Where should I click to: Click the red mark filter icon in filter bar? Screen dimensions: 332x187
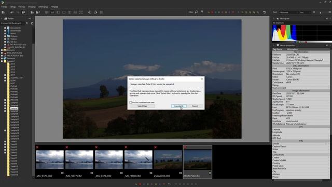[x=212, y=12]
